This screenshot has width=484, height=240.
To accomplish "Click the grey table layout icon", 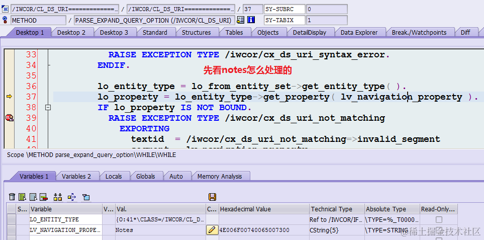I will point(33,197).
